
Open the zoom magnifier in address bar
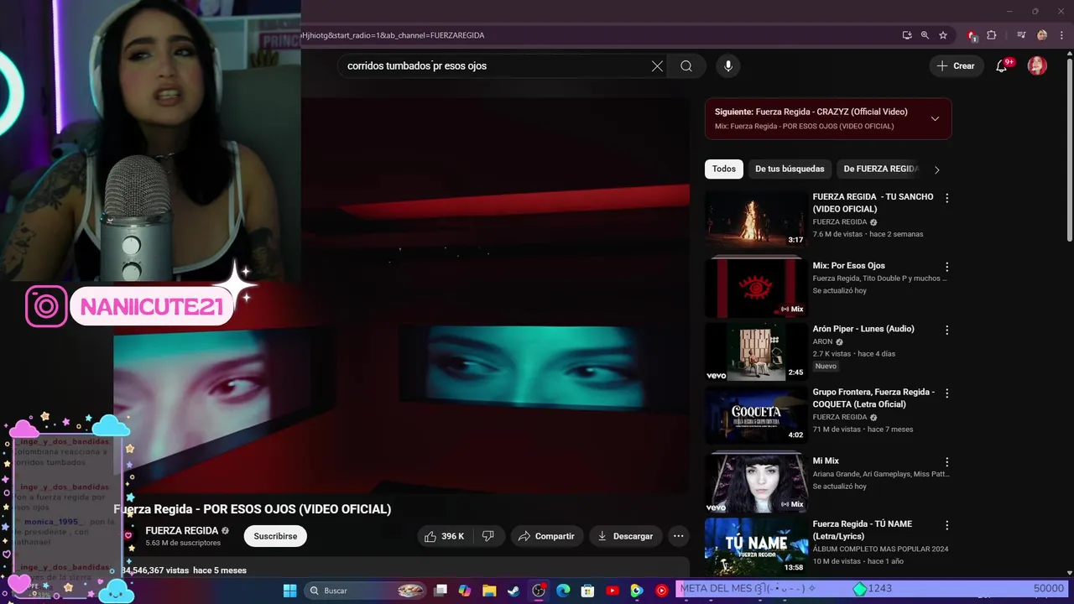(x=925, y=35)
